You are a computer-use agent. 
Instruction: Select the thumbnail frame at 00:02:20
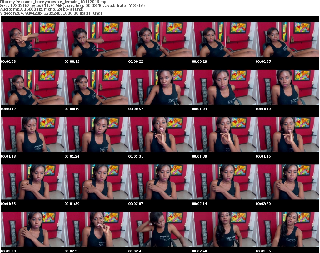pos(287,182)
